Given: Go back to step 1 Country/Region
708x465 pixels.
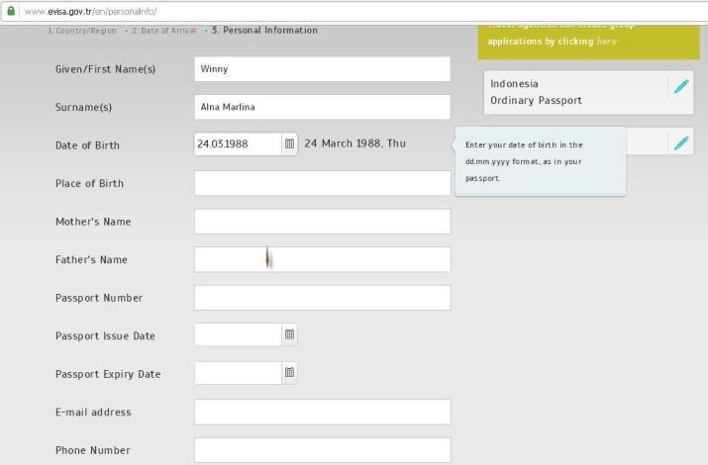Looking at the screenshot, I should click(x=82, y=31).
